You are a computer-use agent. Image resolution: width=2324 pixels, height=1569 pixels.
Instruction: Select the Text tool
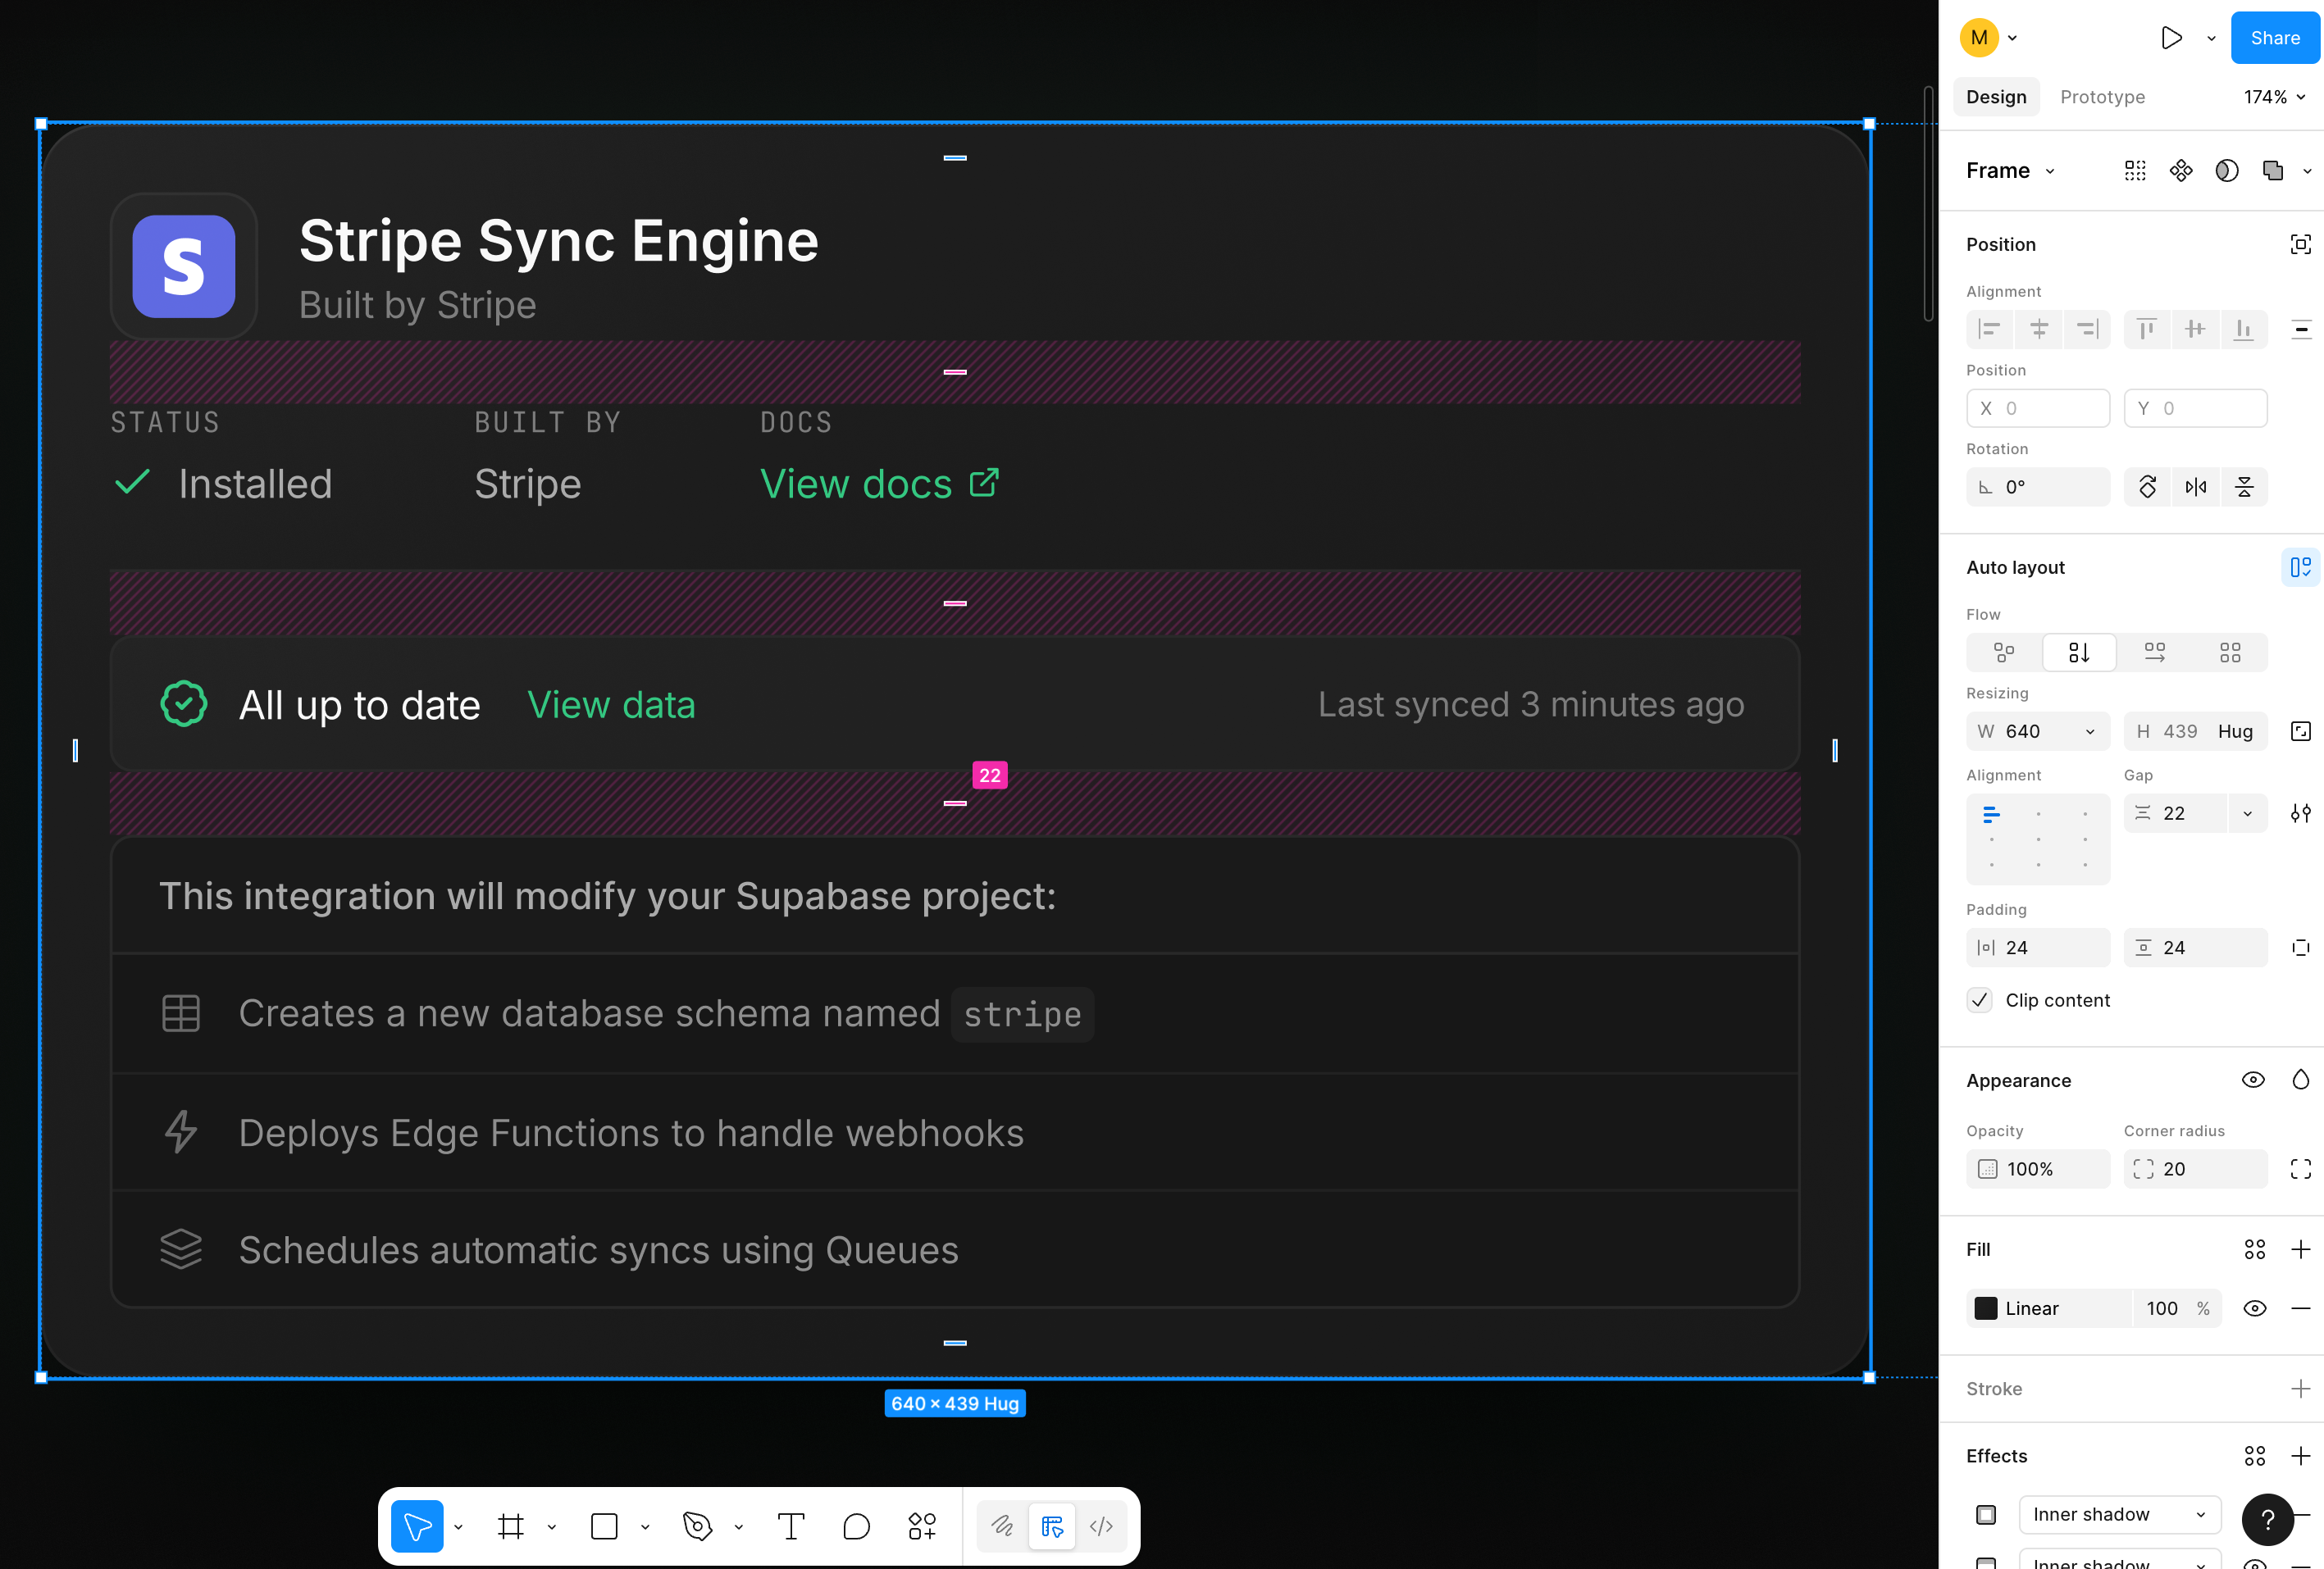click(790, 1526)
